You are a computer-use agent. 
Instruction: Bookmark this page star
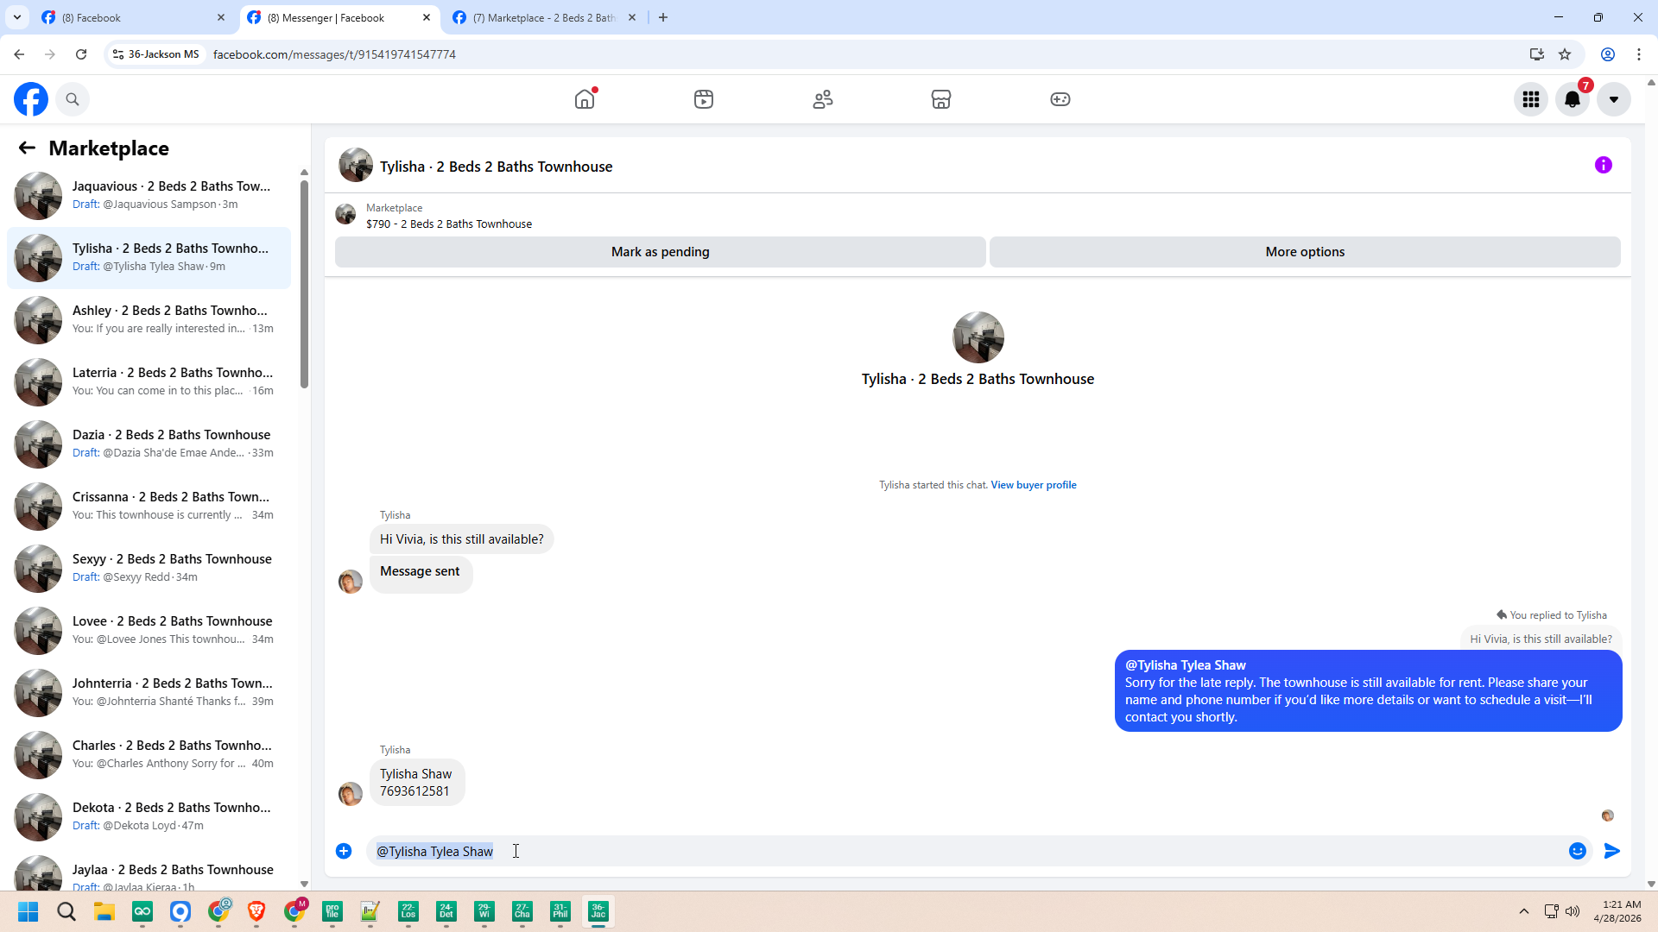click(1565, 54)
